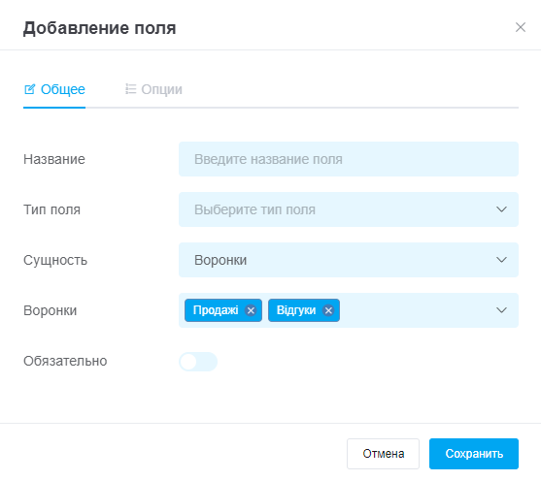Remove the Відгуки tag

[328, 310]
